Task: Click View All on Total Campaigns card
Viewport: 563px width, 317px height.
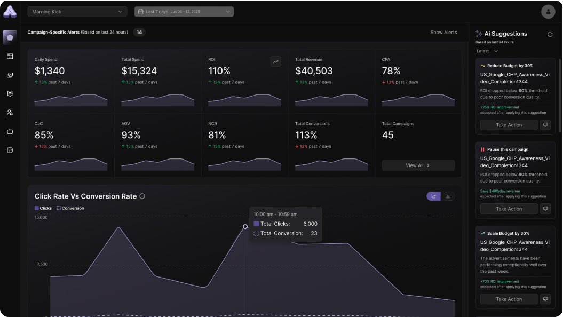Action: point(418,165)
